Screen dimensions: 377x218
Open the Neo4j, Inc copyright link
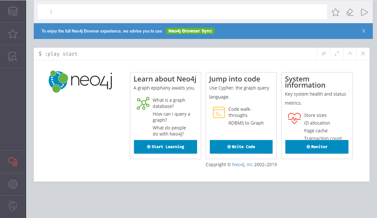pyautogui.click(x=242, y=165)
